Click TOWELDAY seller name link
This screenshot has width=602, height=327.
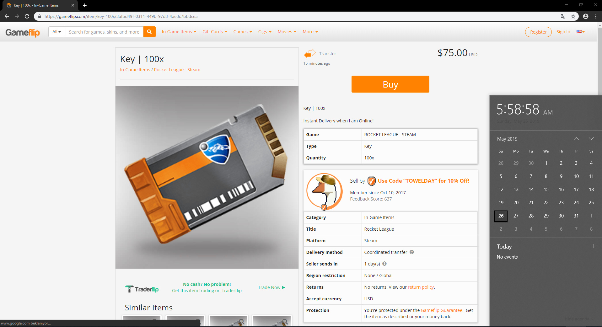(x=423, y=181)
